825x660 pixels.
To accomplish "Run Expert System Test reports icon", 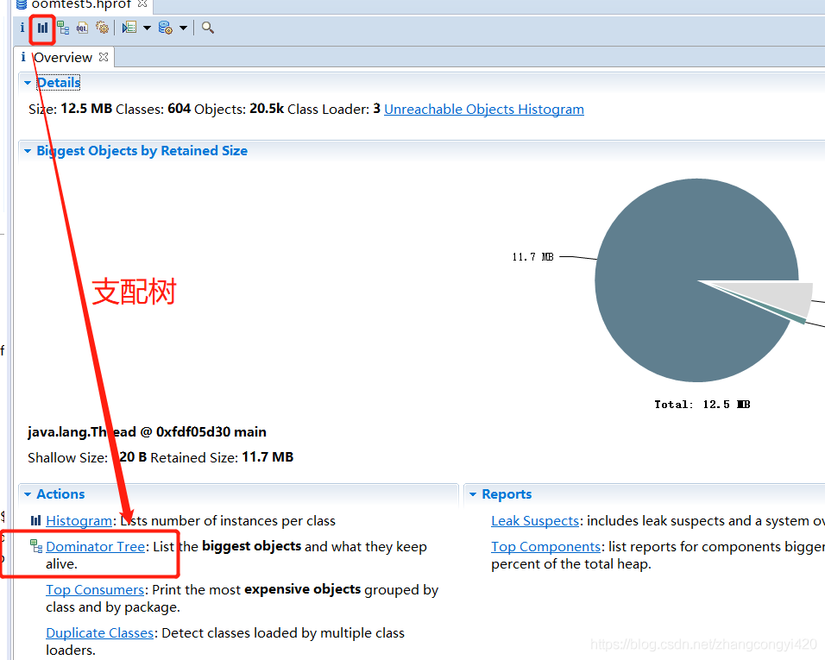I will pyautogui.click(x=129, y=28).
